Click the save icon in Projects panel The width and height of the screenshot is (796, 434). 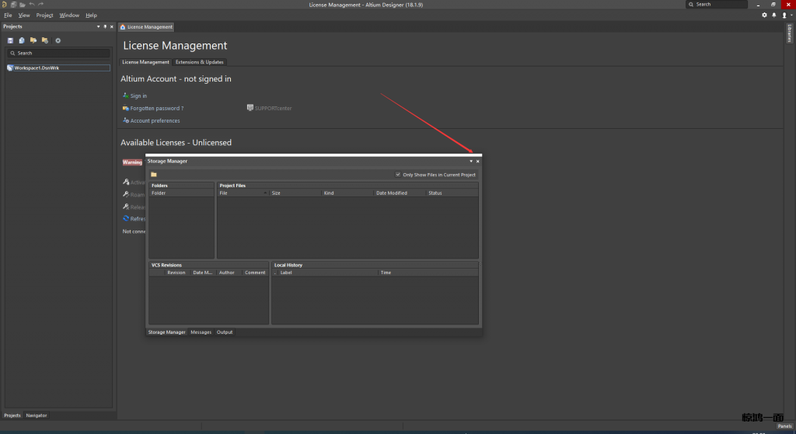(x=10, y=40)
